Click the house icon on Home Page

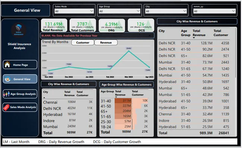coord(7,64)
